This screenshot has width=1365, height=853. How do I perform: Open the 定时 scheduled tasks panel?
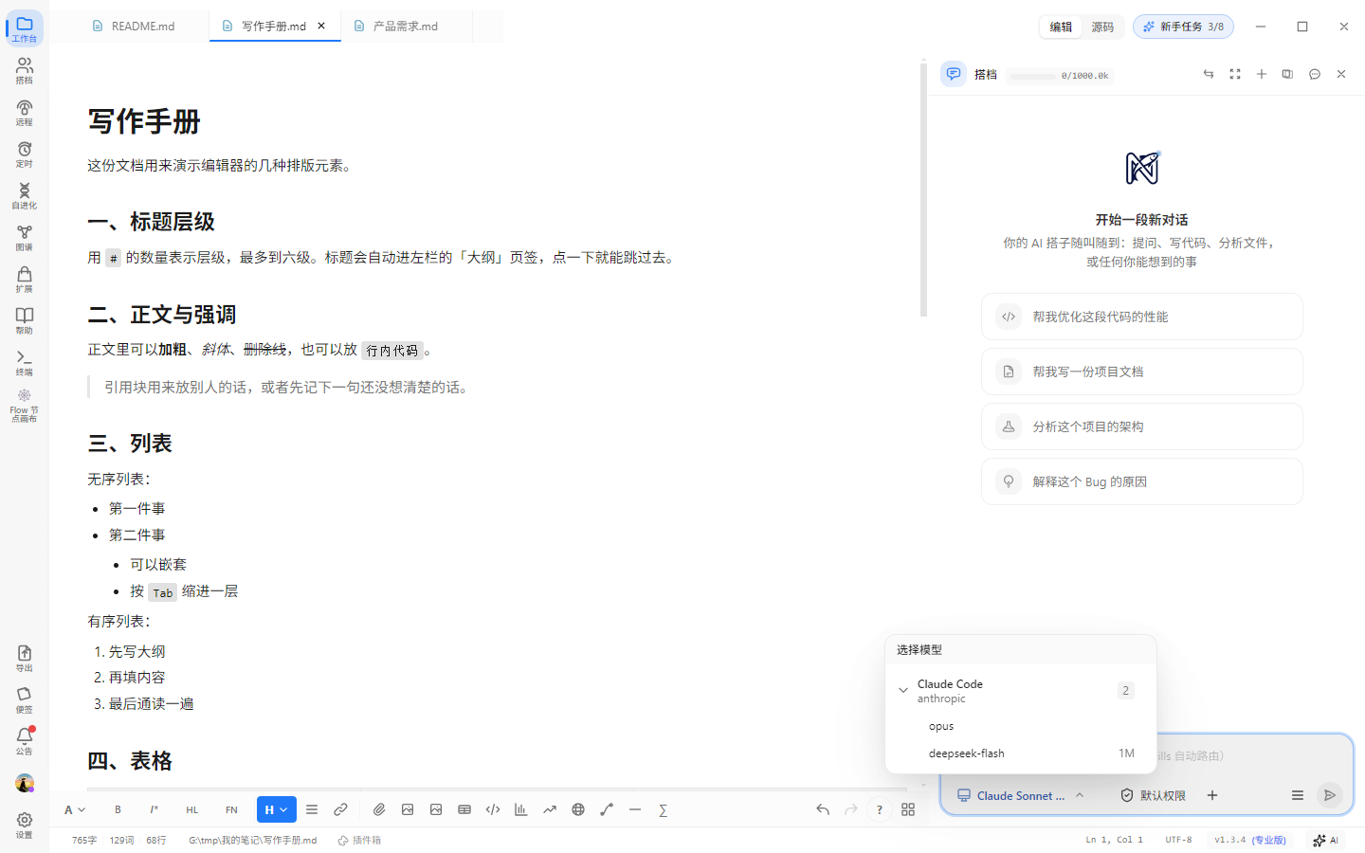click(x=25, y=154)
